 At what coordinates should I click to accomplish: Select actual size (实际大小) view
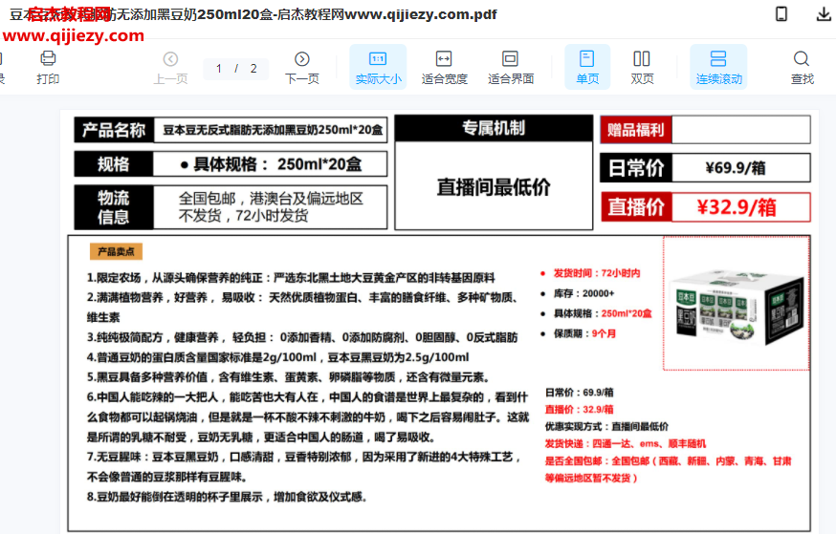[378, 67]
